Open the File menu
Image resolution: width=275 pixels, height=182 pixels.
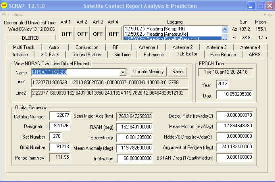click(5, 15)
